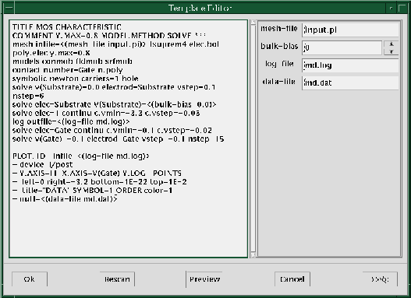
Task: Click the title="DATA" SYMBOL line
Action: (x=92, y=191)
